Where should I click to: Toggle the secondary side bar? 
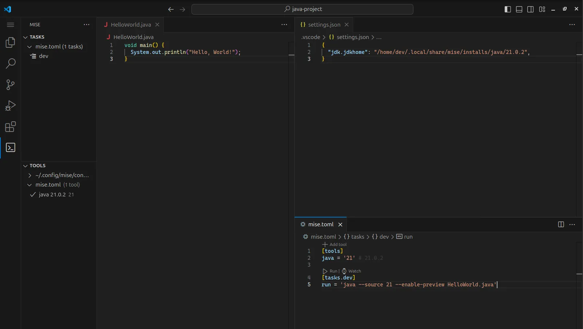click(x=531, y=9)
